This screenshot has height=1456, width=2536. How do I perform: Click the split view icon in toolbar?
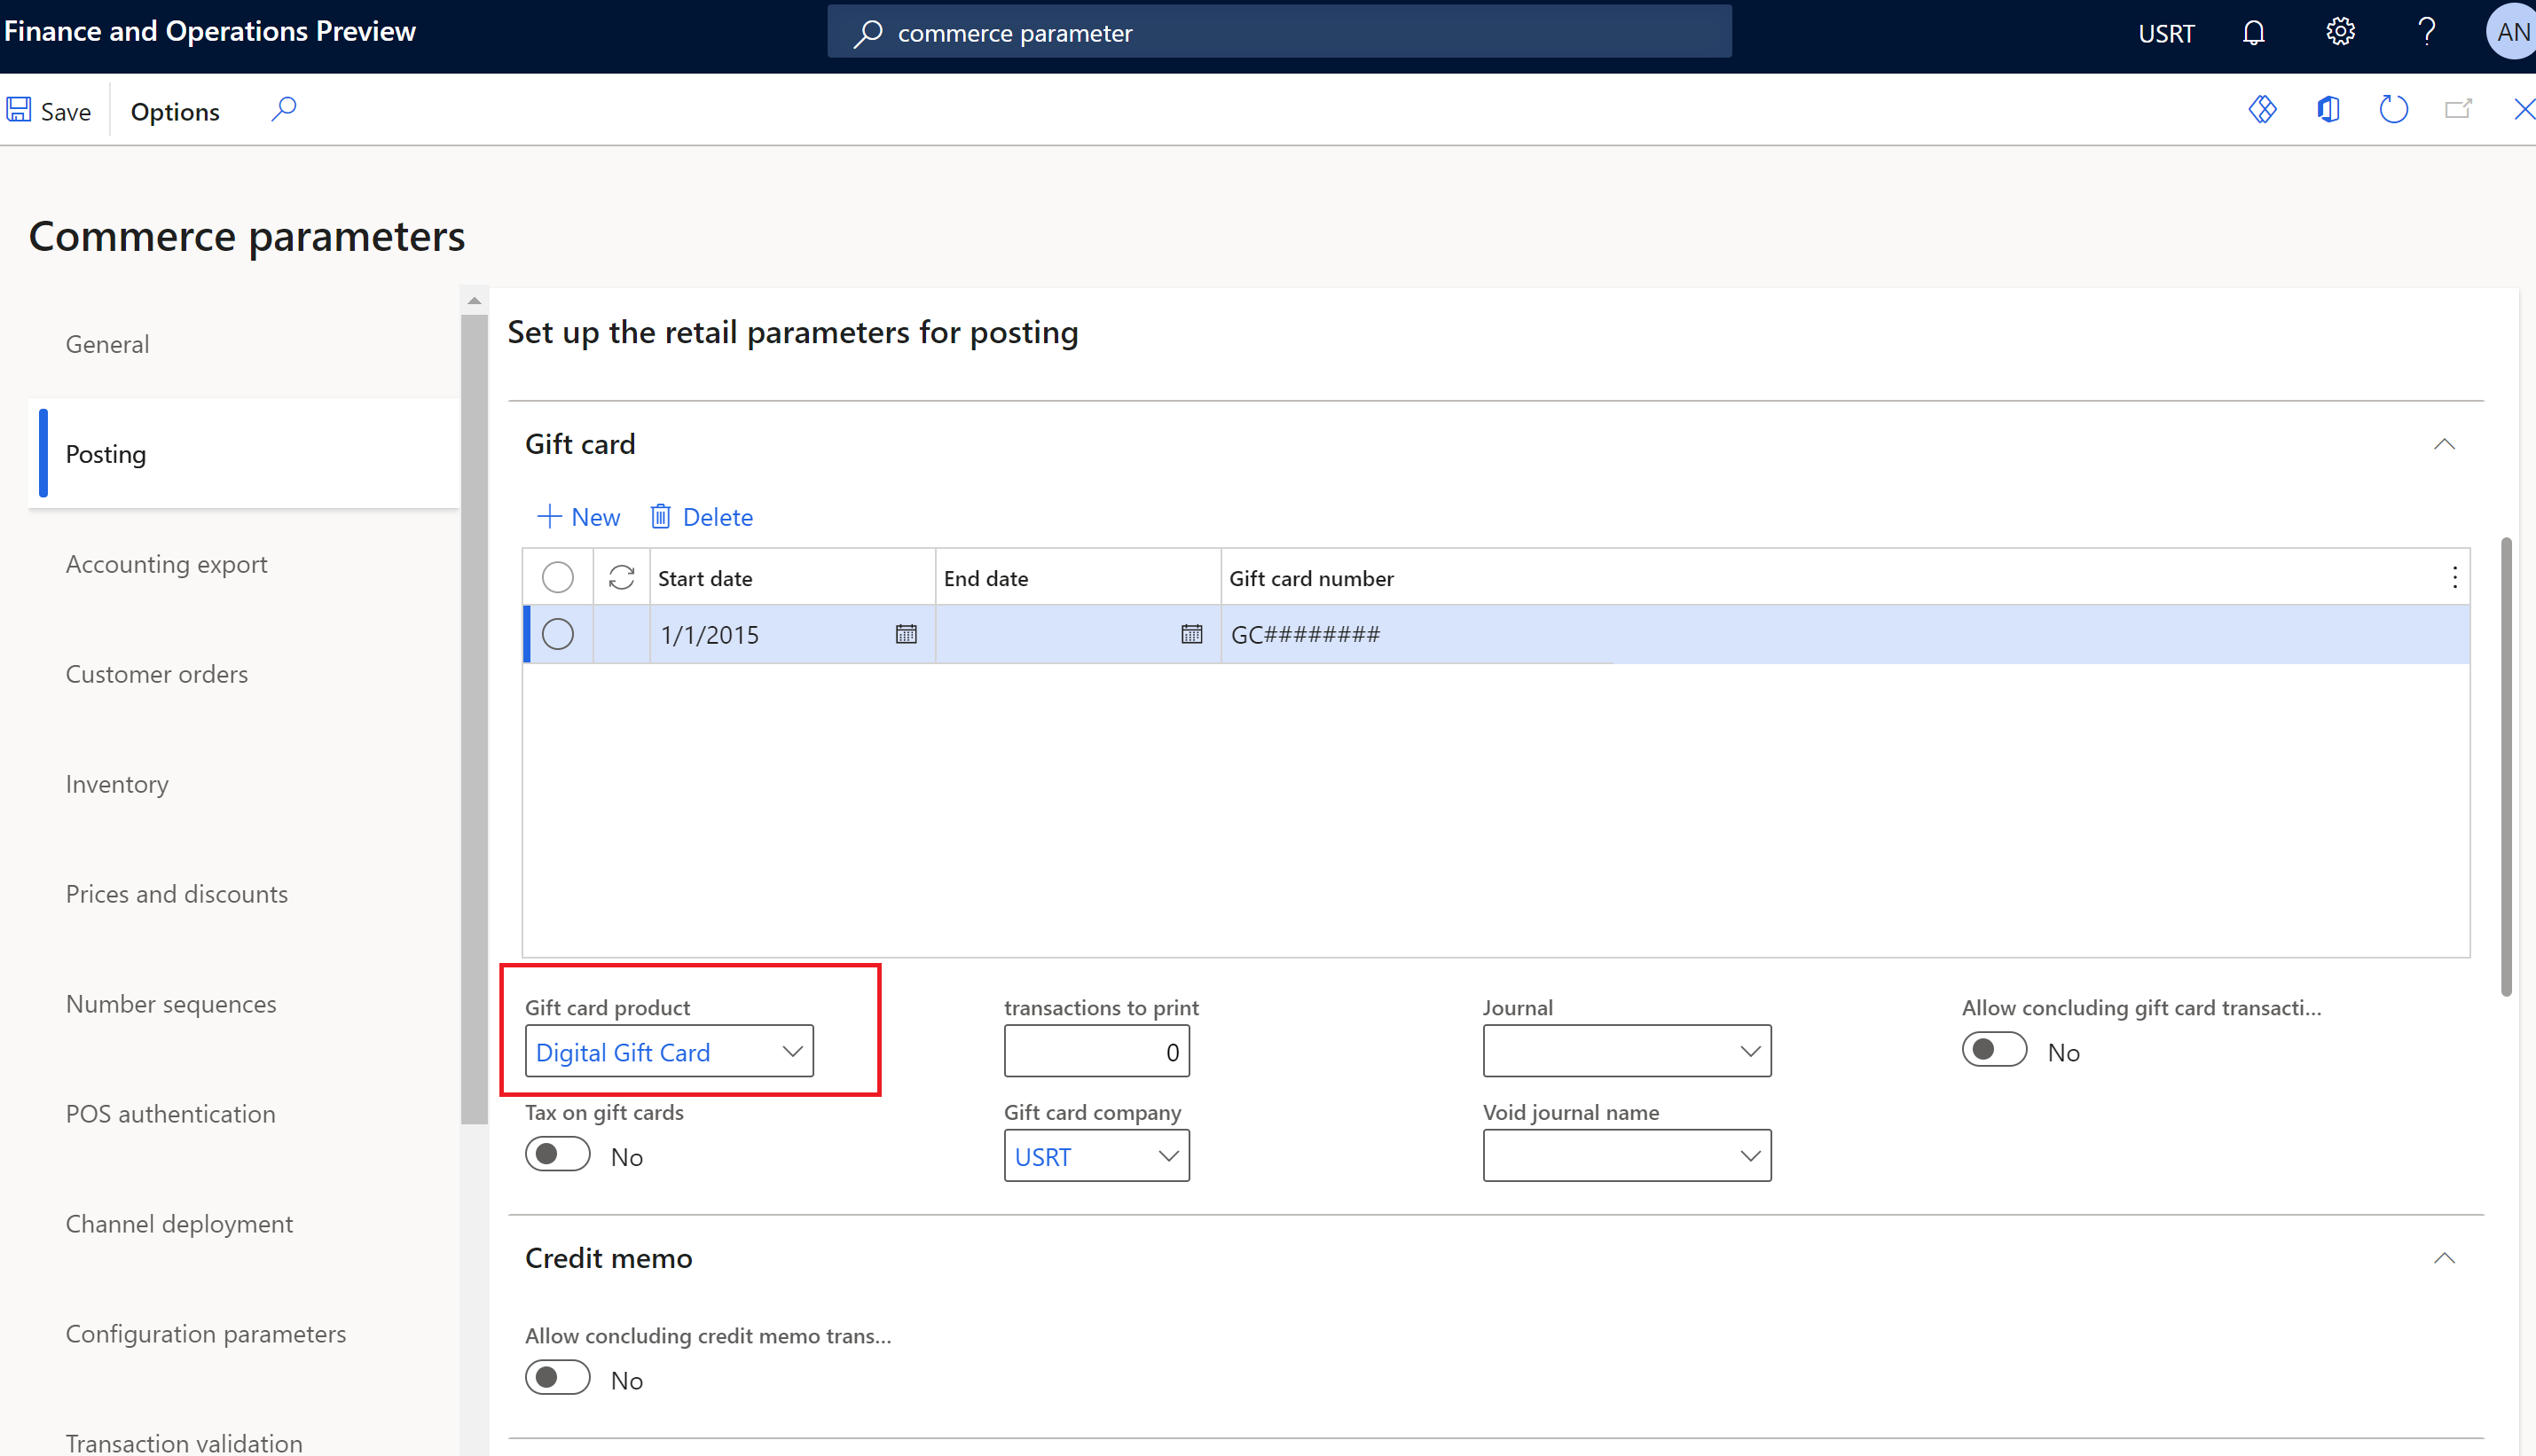(2328, 112)
